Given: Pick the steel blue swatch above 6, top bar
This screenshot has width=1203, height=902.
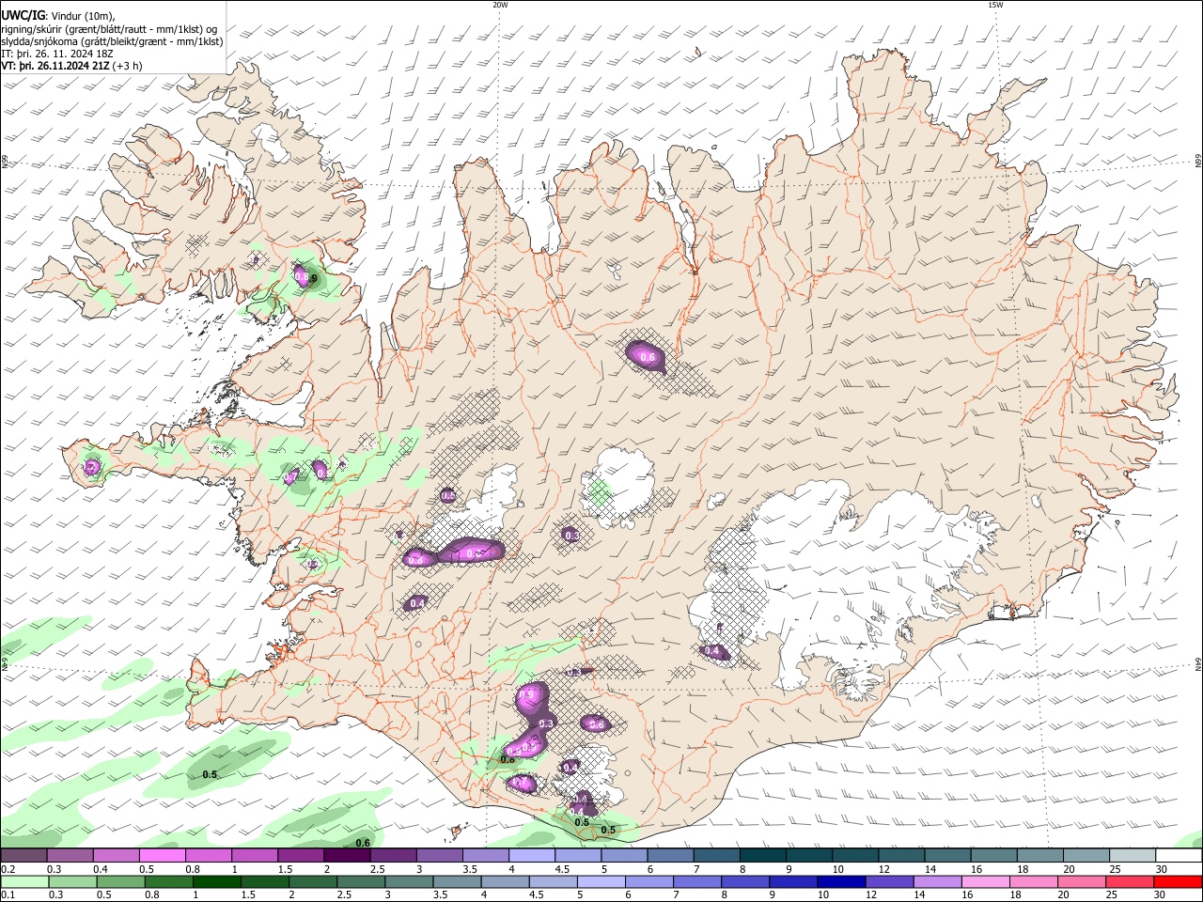Looking at the screenshot, I should point(671,856).
